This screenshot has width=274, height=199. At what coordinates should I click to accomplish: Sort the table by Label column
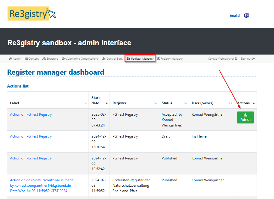pos(85,103)
